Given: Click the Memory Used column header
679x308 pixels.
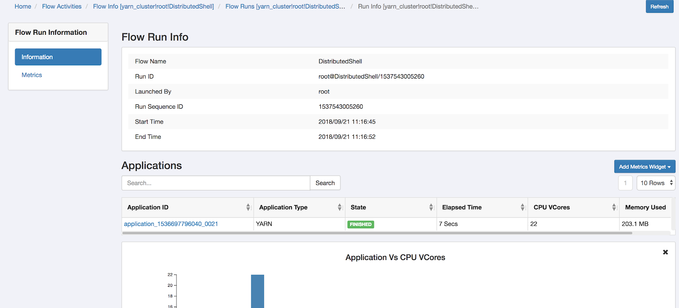Looking at the screenshot, I should 645,207.
